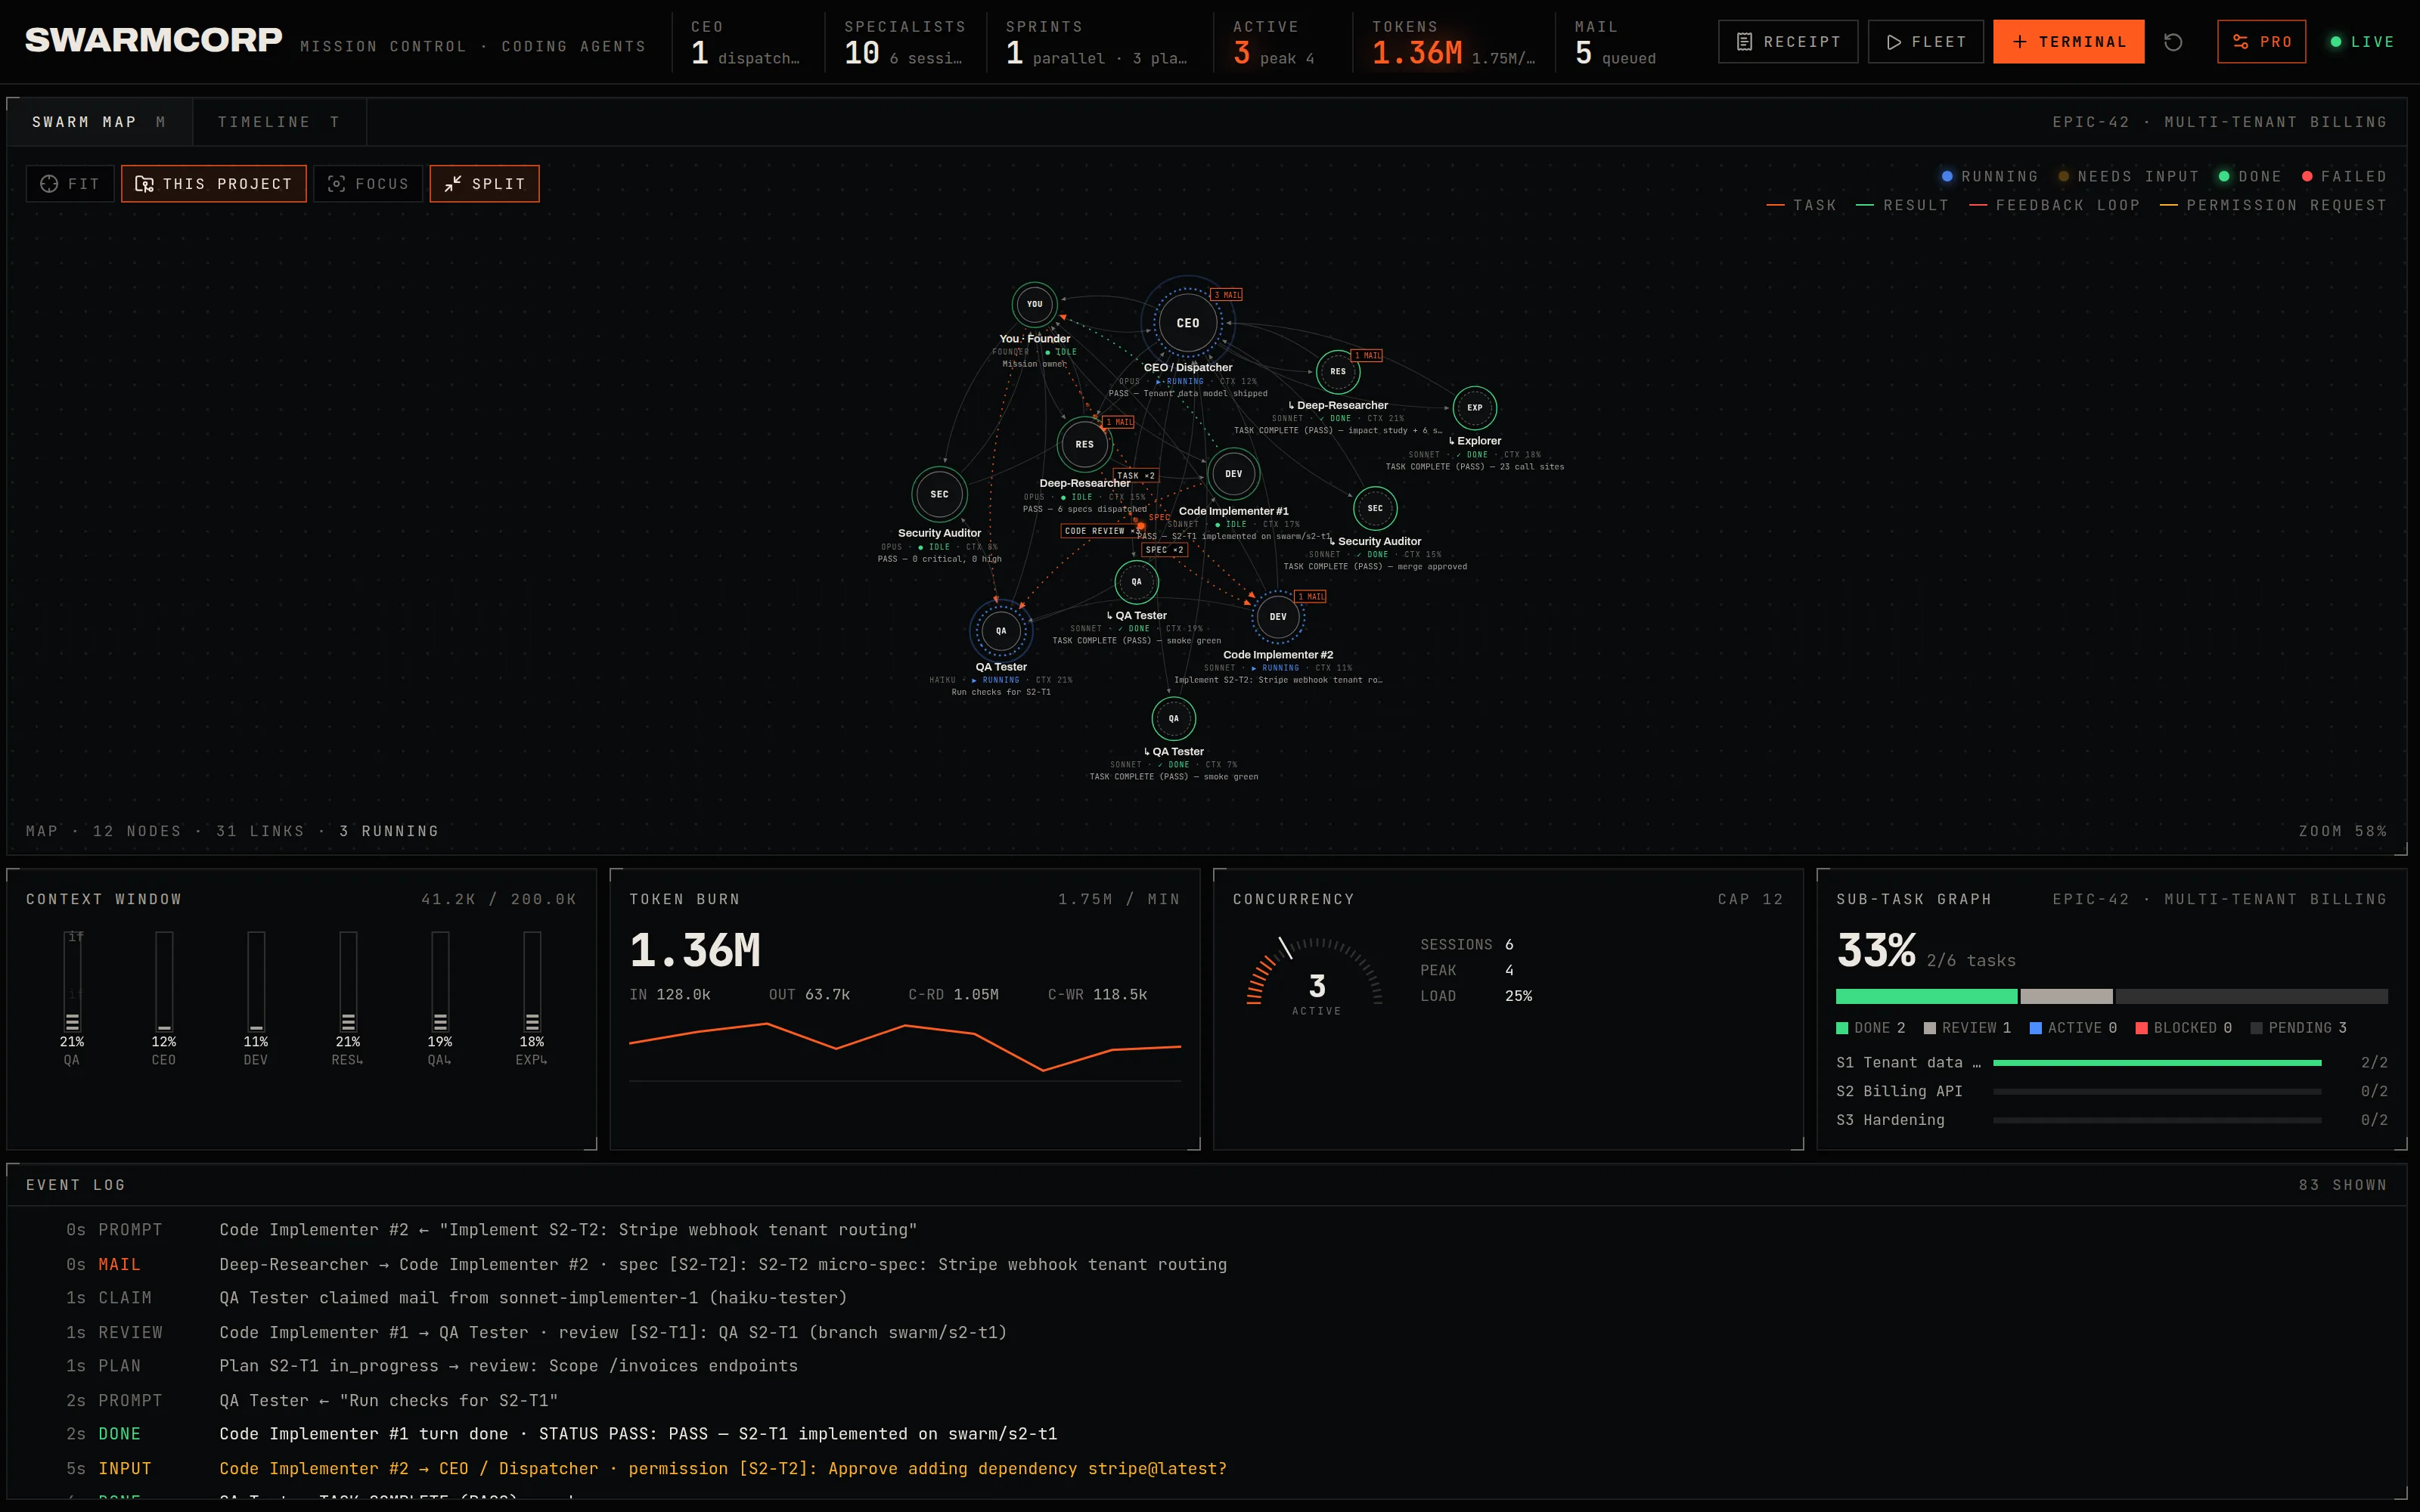The height and width of the screenshot is (1512, 2420).
Task: Expand the S3 Hardening row
Action: coord(2111,1120)
